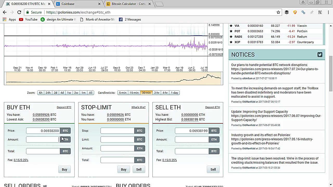
Task: Choose 1-day candlesticks
Action: [175, 93]
